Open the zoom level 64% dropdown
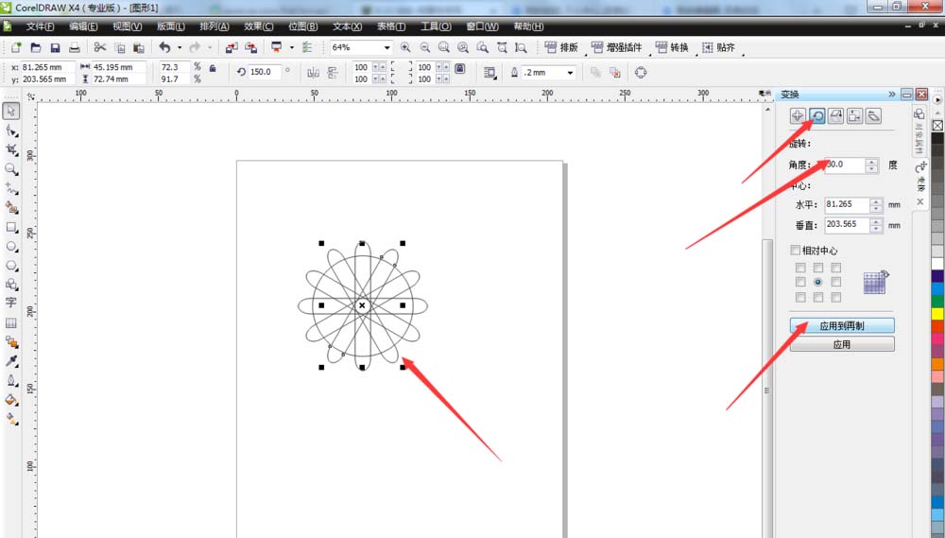 (x=387, y=47)
